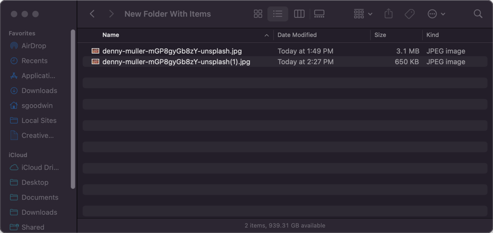493x233 pixels.
Task: Click the Search magnifier icon
Action: click(x=478, y=14)
